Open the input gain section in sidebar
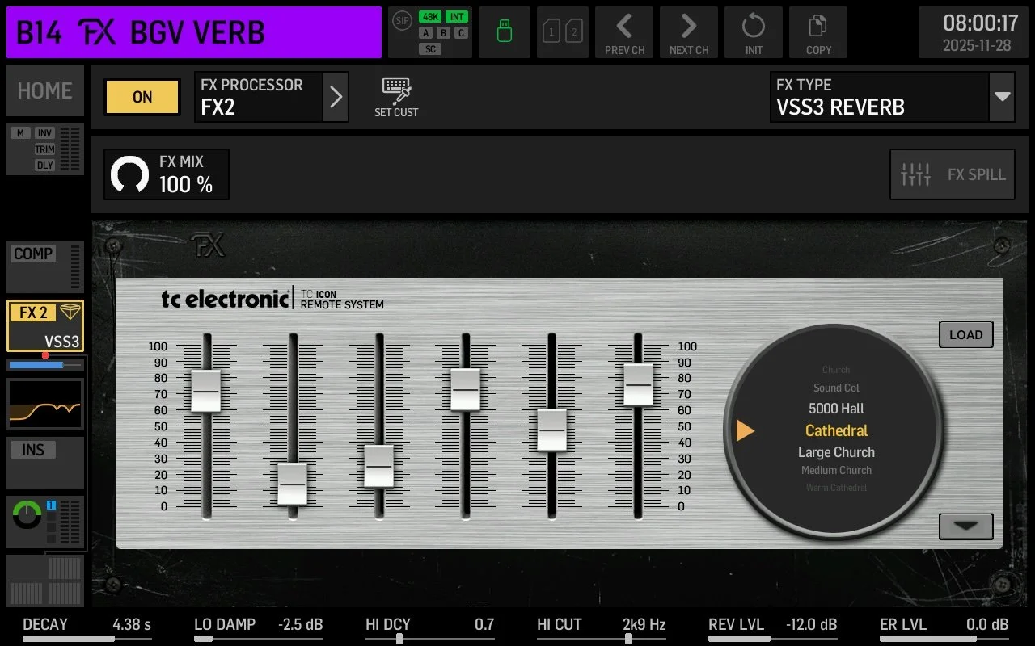 [45, 149]
